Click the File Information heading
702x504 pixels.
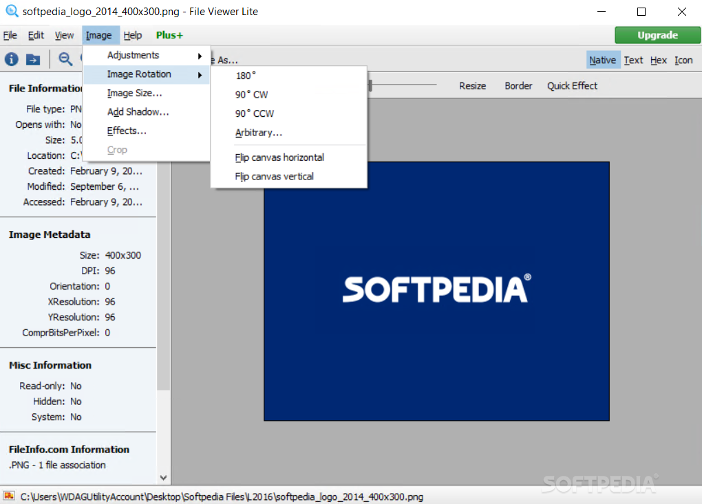coord(45,89)
